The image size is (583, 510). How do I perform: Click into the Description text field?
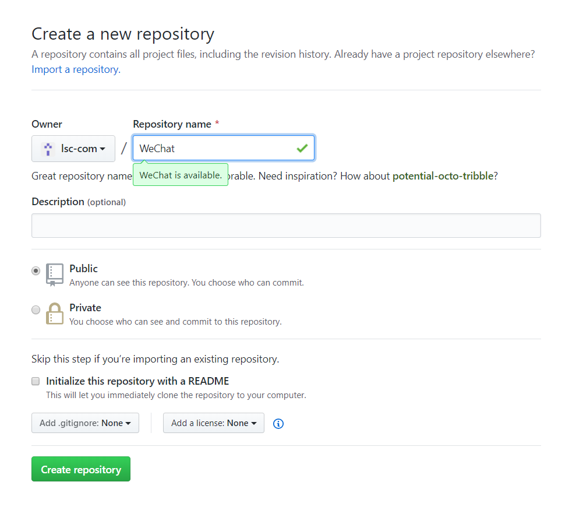click(286, 226)
